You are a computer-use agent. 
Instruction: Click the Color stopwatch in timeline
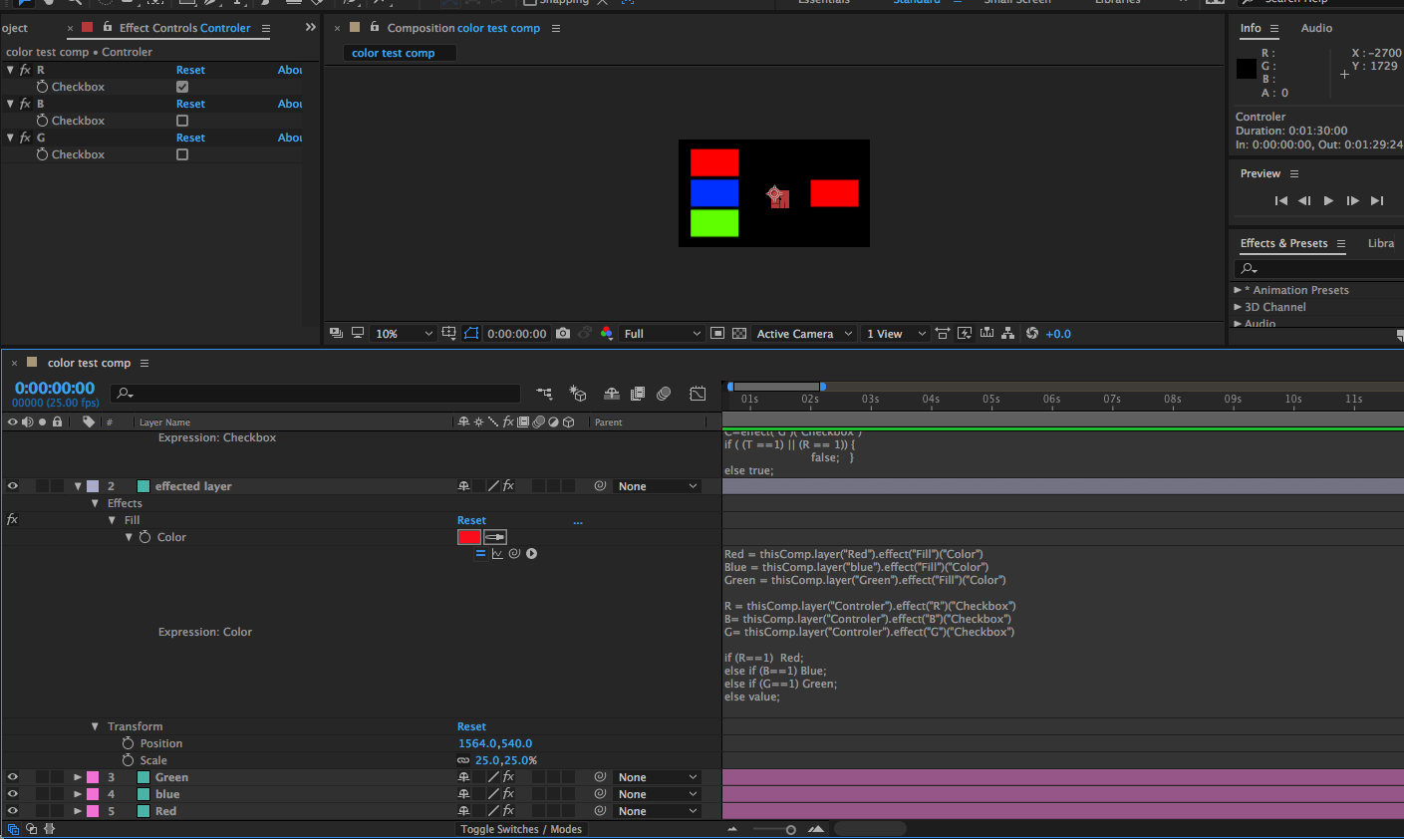[x=144, y=537]
